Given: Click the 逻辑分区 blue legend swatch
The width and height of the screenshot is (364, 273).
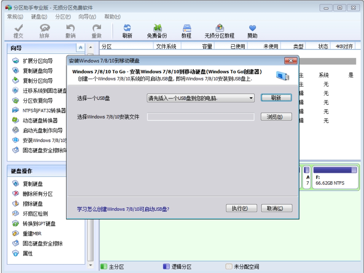Looking at the screenshot, I should [x=166, y=266].
